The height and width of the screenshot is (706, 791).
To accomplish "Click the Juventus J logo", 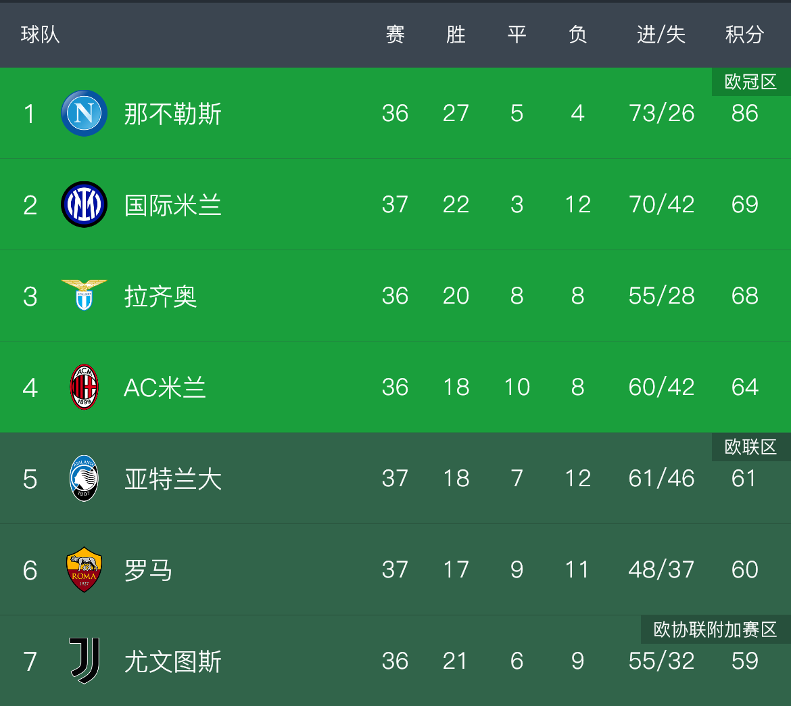I will [84, 661].
